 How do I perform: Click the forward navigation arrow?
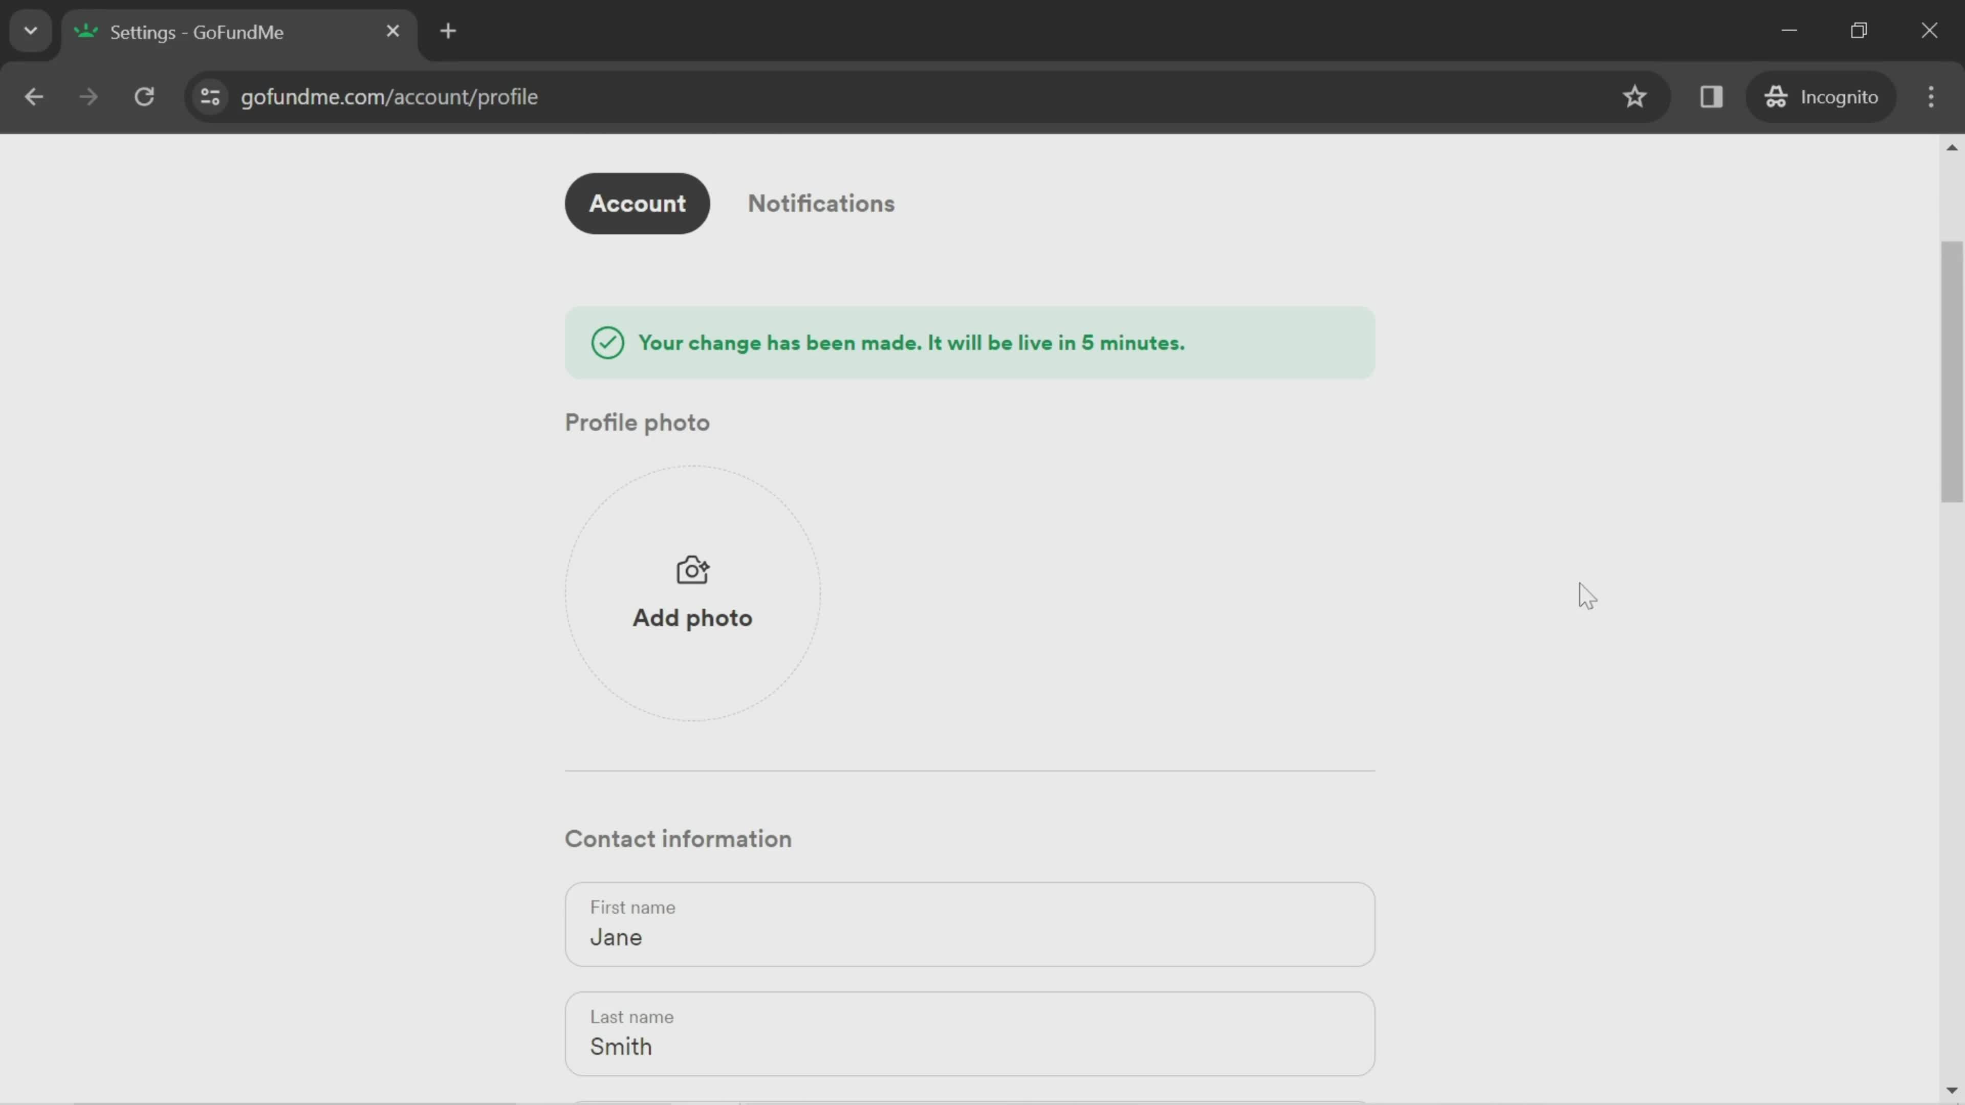[88, 96]
